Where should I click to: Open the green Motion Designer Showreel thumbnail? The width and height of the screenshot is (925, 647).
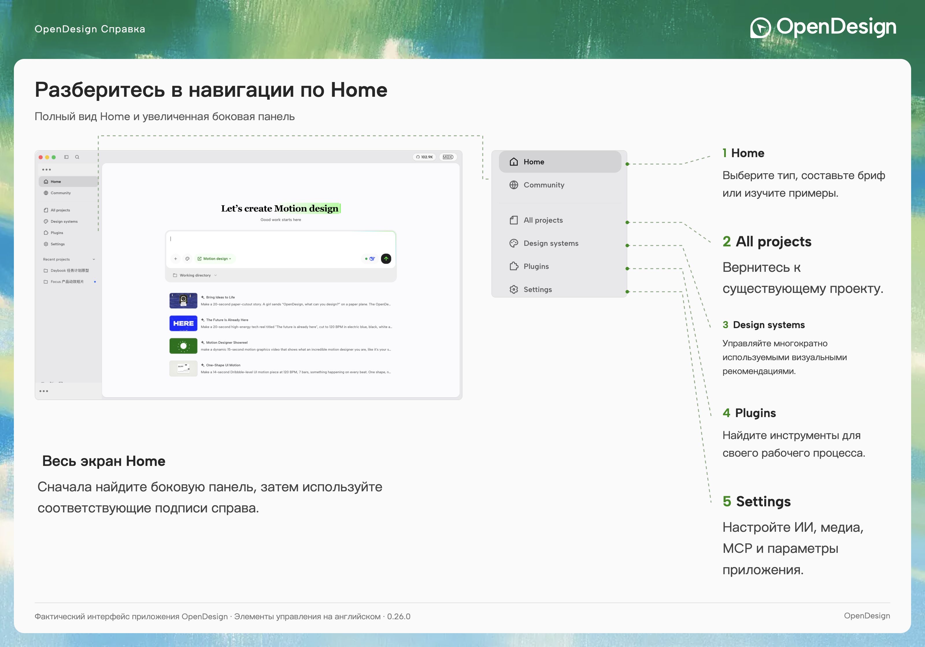click(x=183, y=346)
